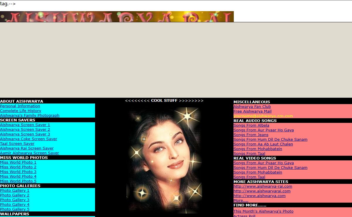Open the Aishwarya Rai Screen Saver link

[x=27, y=148]
